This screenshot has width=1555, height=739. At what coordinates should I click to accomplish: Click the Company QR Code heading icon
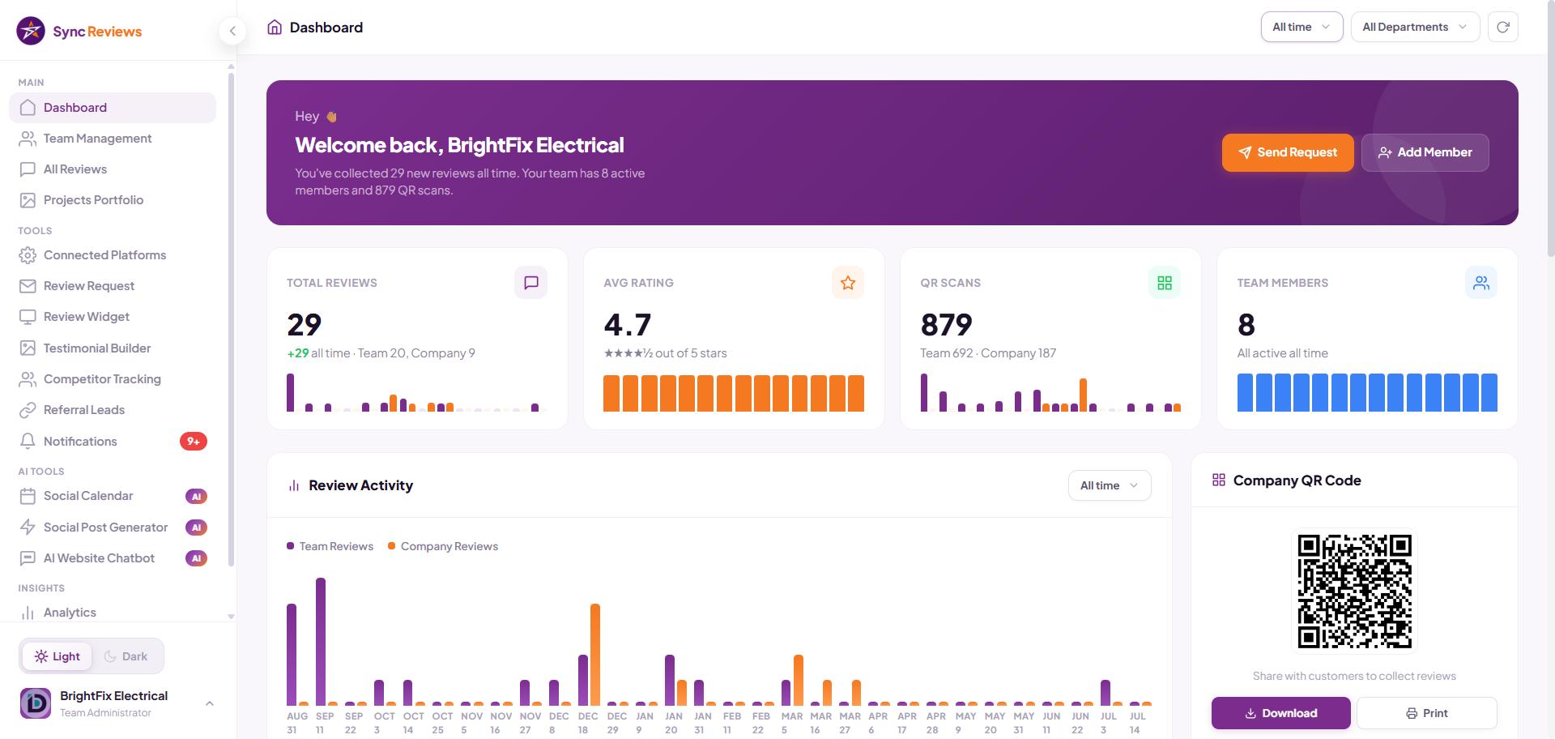tap(1219, 481)
